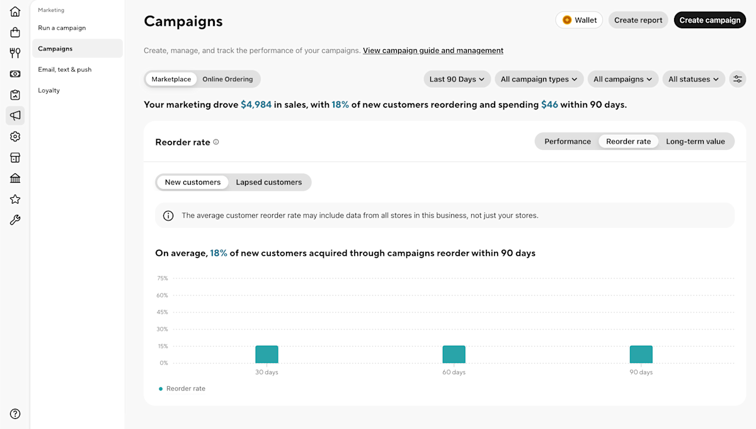The width and height of the screenshot is (756, 429).
Task: Open the wrench tools icon
Action: point(15,220)
